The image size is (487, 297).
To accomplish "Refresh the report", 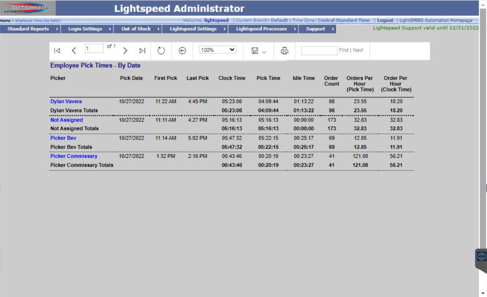I will pyautogui.click(x=161, y=51).
